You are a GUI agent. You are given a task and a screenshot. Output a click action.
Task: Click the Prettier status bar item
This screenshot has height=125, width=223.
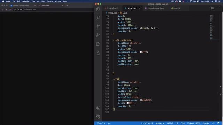click(206, 123)
